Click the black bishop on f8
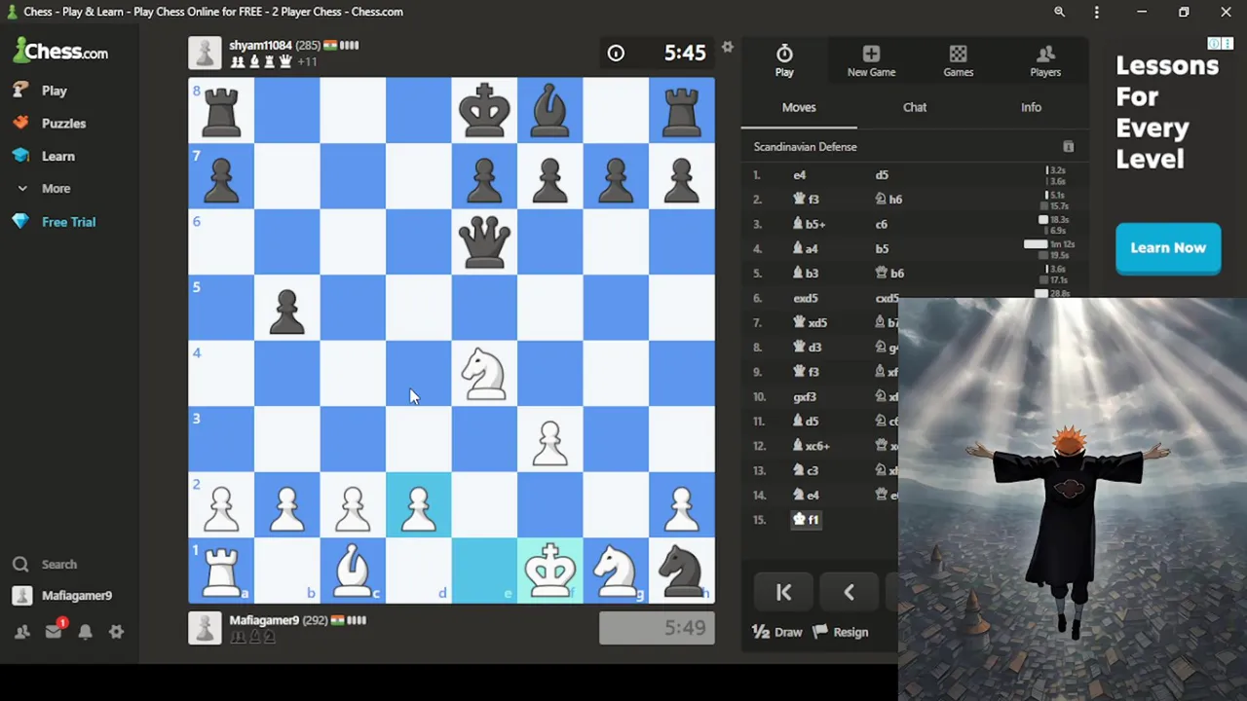Screen dimensions: 1247x701 (x=550, y=110)
